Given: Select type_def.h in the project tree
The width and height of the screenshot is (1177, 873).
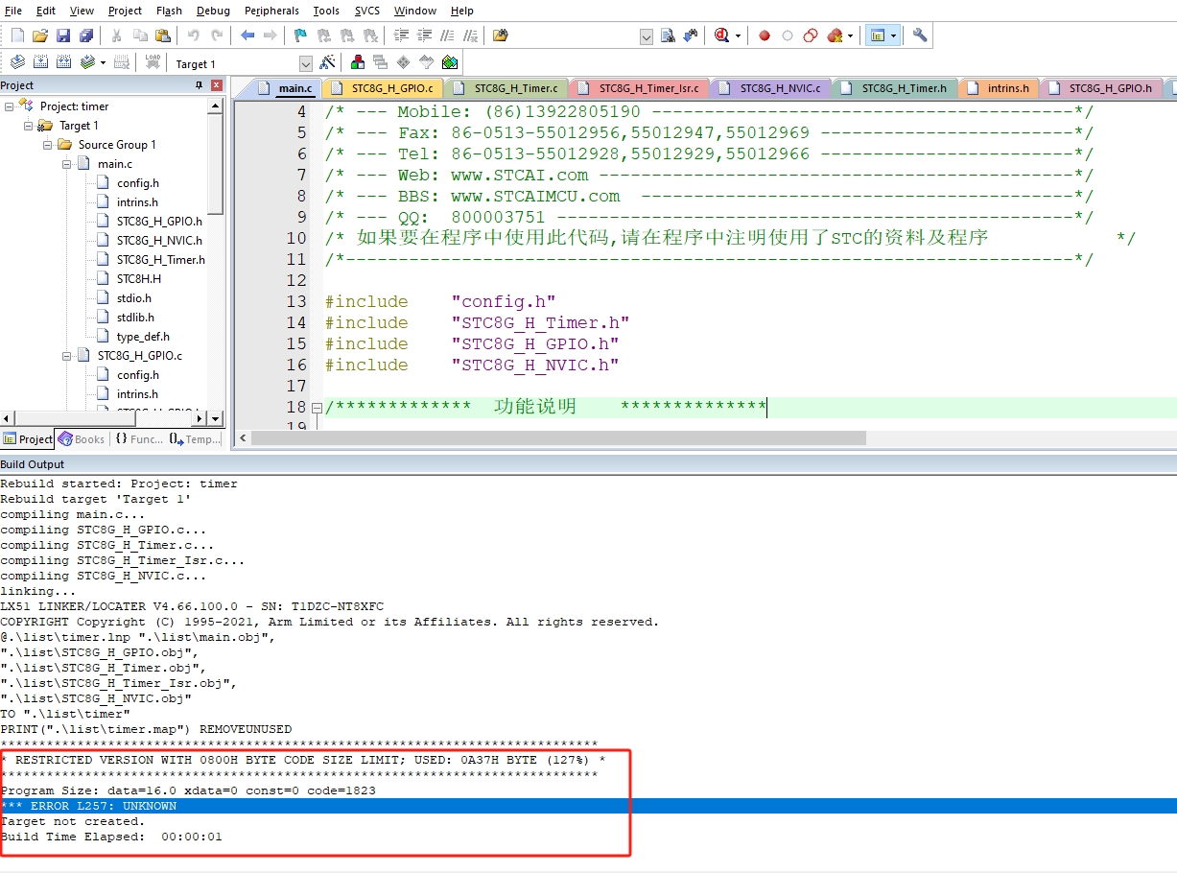Looking at the screenshot, I should coord(143,337).
